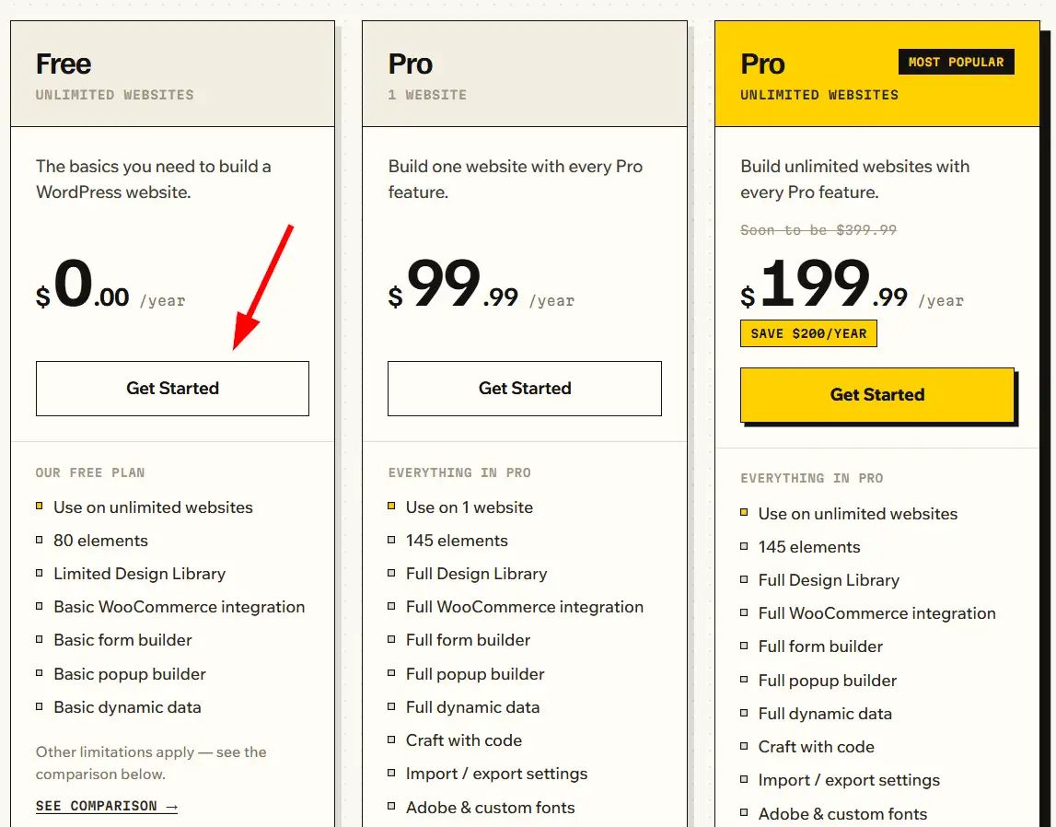Click the yellow bullet in Free plan list
This screenshot has height=827, width=1056.
[39, 506]
